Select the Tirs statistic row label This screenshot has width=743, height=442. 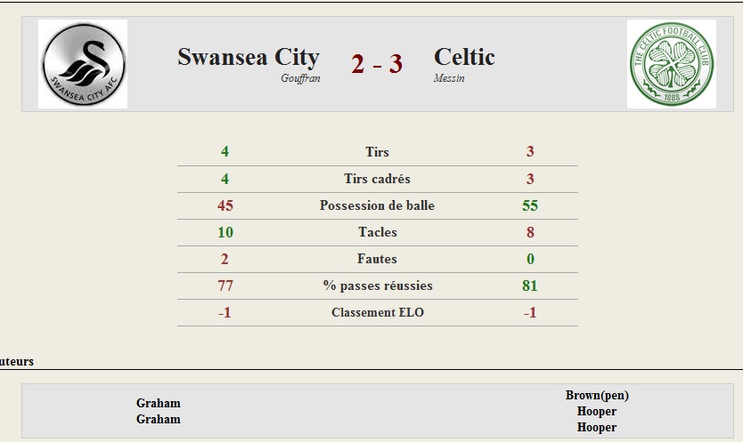click(x=377, y=152)
